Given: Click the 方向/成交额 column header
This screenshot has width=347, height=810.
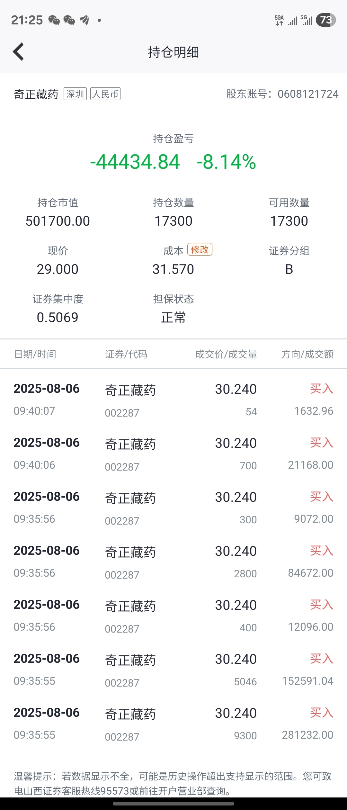Looking at the screenshot, I should pyautogui.click(x=307, y=354).
